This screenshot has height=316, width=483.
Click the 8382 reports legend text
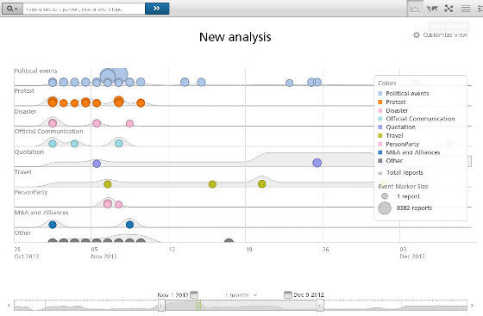414,208
